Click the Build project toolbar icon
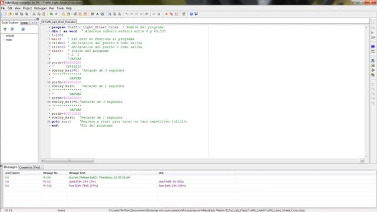The image size is (377, 212). (110, 14)
